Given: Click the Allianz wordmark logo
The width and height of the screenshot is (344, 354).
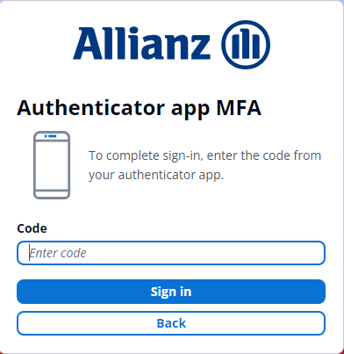Looking at the screenshot, I should pyautogui.click(x=141, y=44).
